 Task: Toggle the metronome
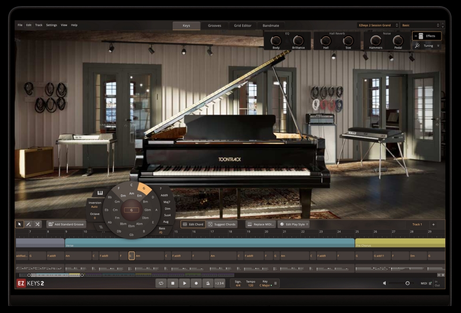coord(208,283)
